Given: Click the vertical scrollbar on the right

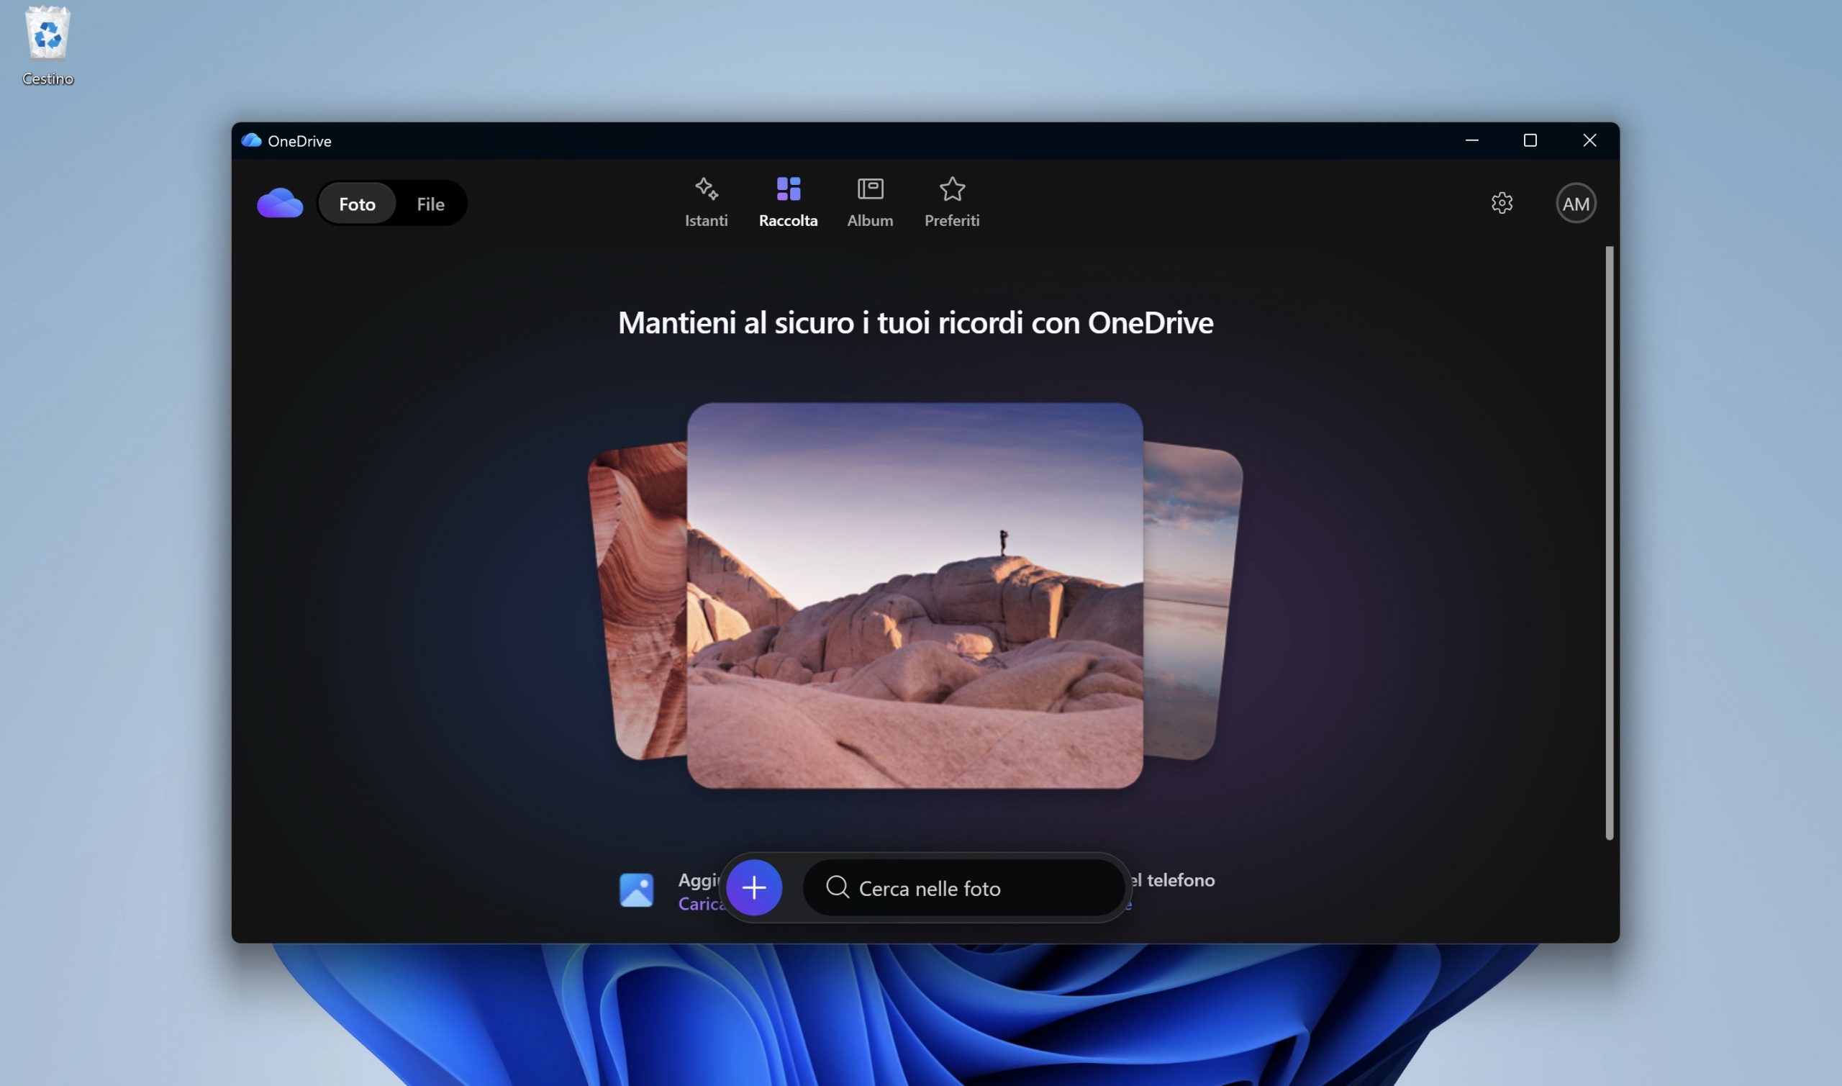Looking at the screenshot, I should click(x=1609, y=541).
